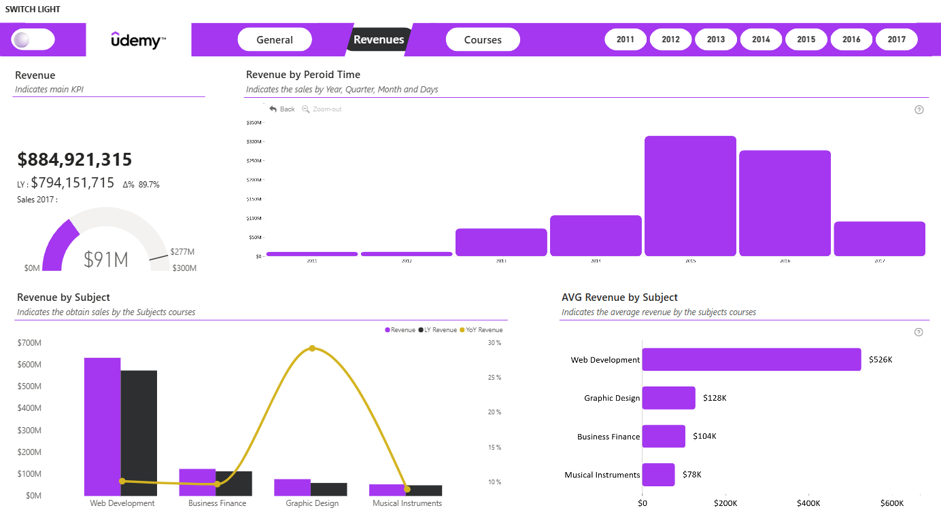The height and width of the screenshot is (525, 941).
Task: Toggle the Switch Light switch
Action: 33,39
